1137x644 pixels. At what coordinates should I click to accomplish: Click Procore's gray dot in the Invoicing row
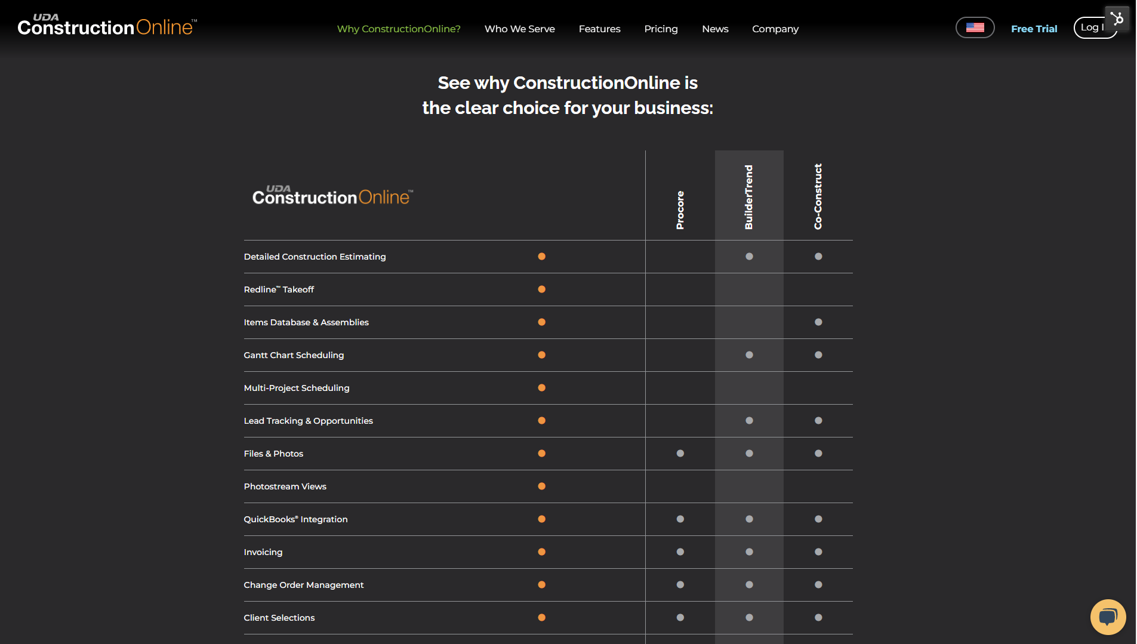[680, 552]
